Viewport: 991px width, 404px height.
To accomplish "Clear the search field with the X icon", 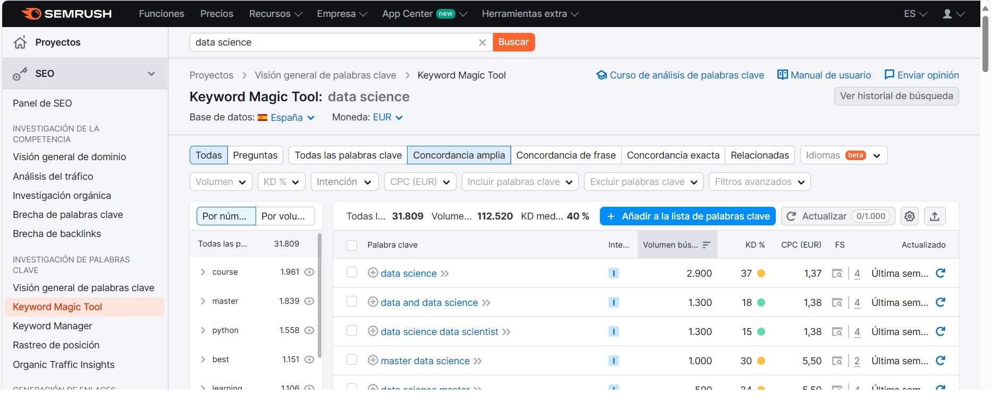I will (482, 42).
